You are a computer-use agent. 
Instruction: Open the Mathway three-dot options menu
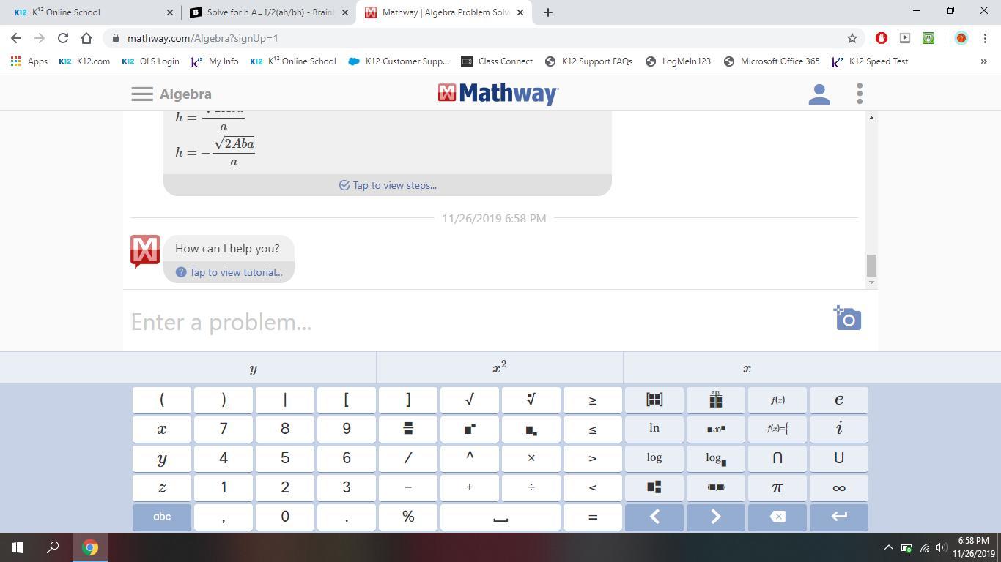tap(860, 94)
